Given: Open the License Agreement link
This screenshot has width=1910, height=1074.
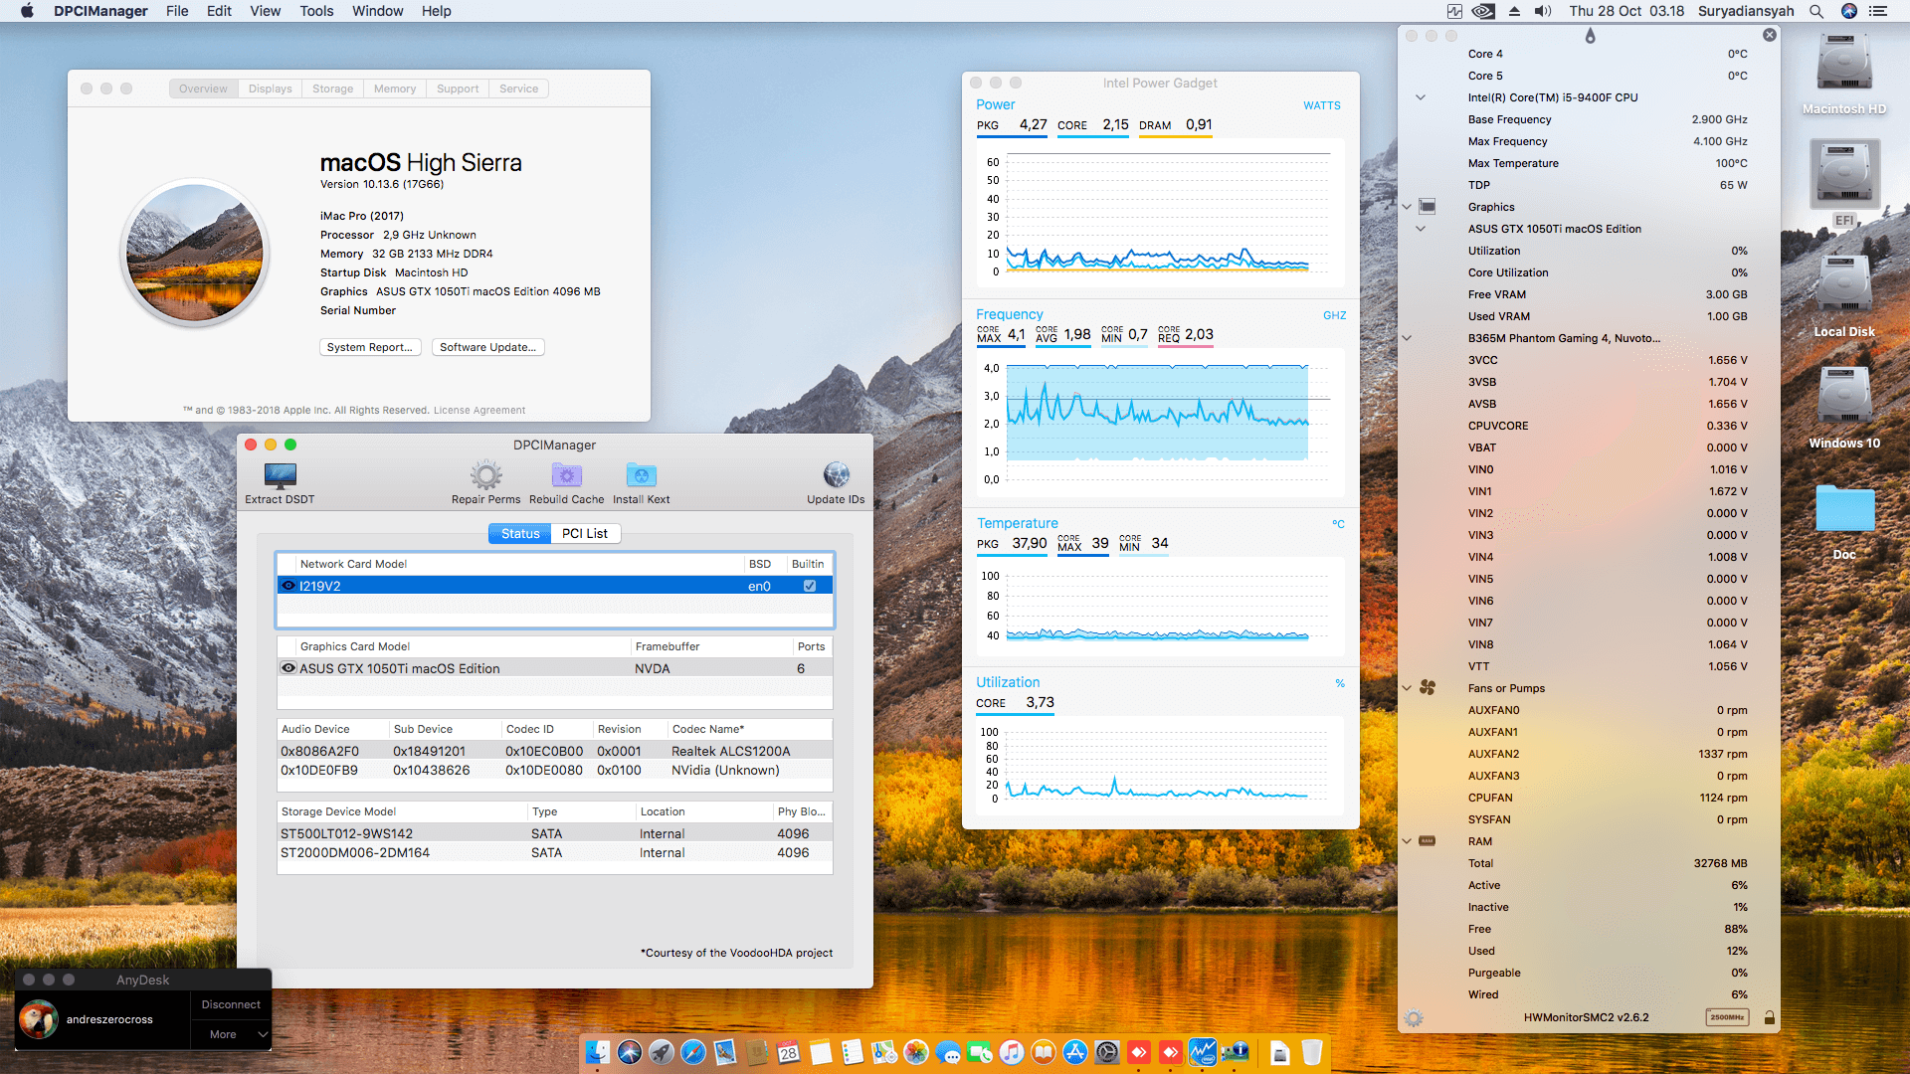Looking at the screenshot, I should [x=479, y=410].
